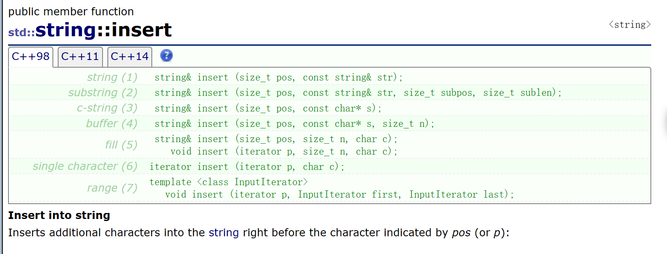Click the blue question mark help icon
Viewport: 667px width, 254px height.
166,56
